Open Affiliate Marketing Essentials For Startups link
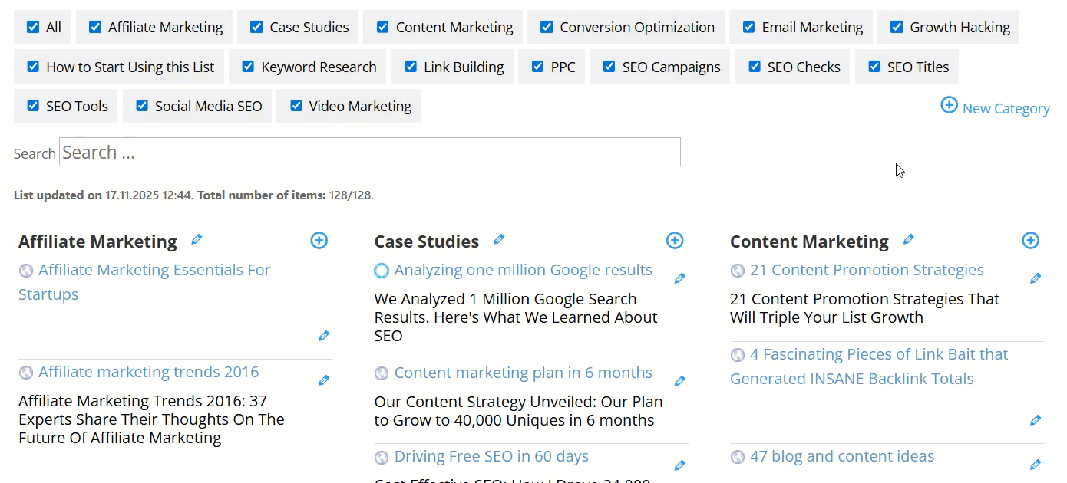Viewport: 1067px width, 483px height. [x=144, y=282]
